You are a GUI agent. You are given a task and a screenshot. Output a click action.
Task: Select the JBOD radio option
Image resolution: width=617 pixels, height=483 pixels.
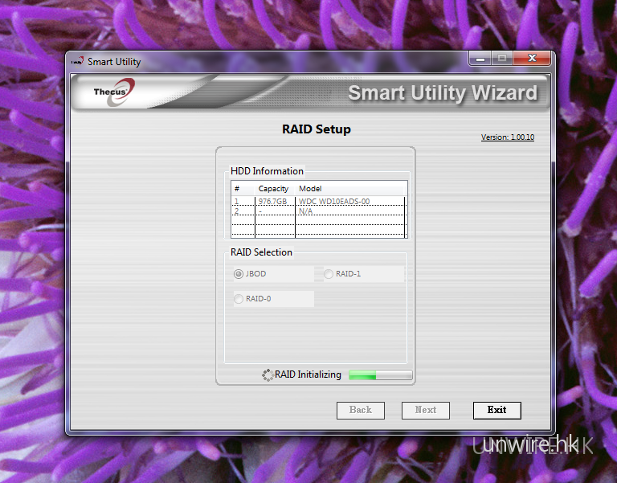tap(239, 274)
